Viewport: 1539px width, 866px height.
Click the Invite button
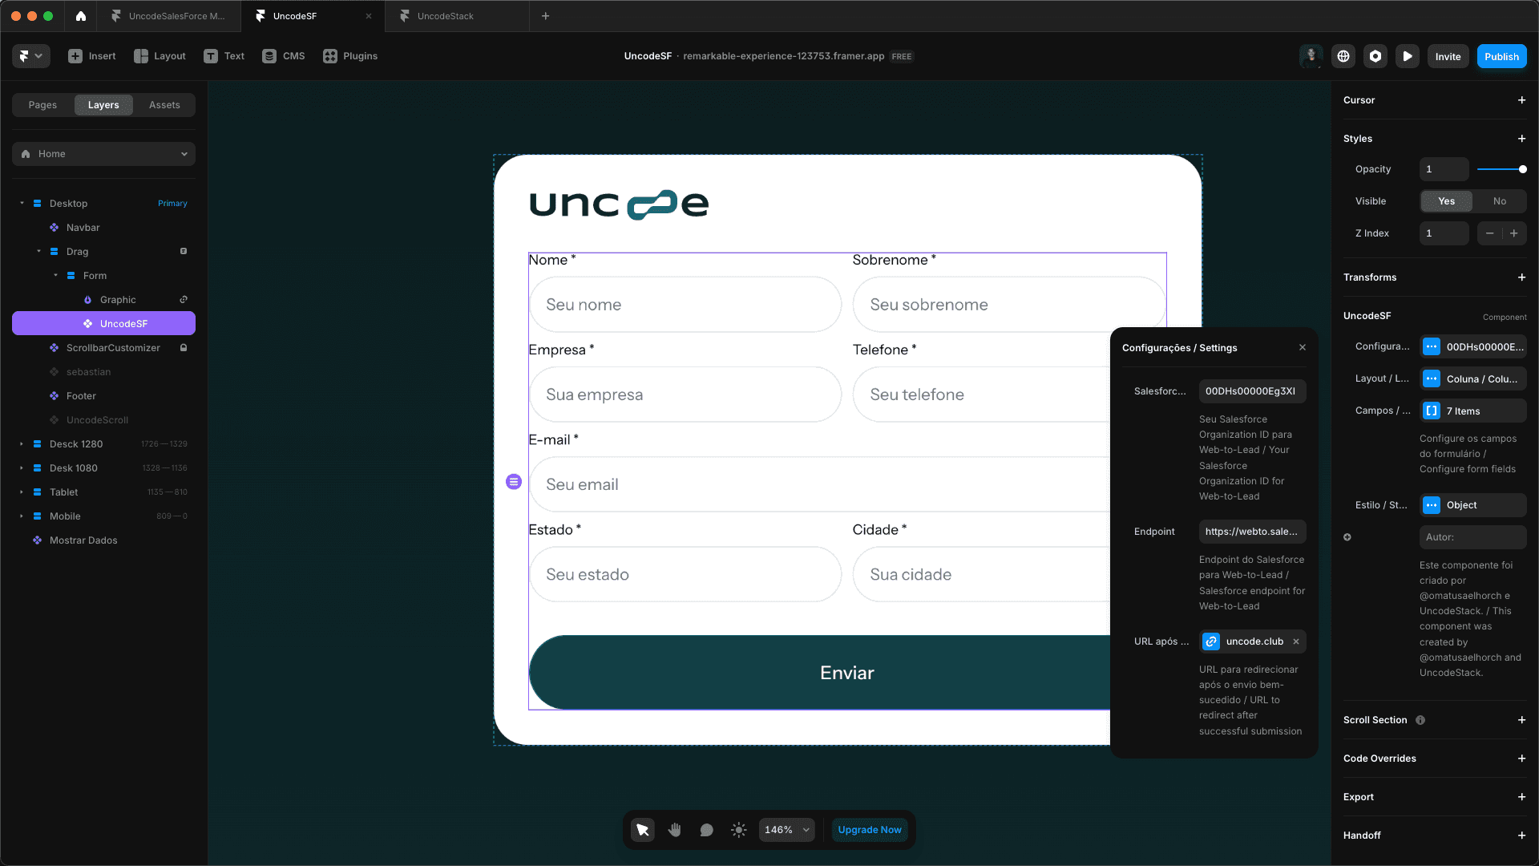click(1448, 56)
